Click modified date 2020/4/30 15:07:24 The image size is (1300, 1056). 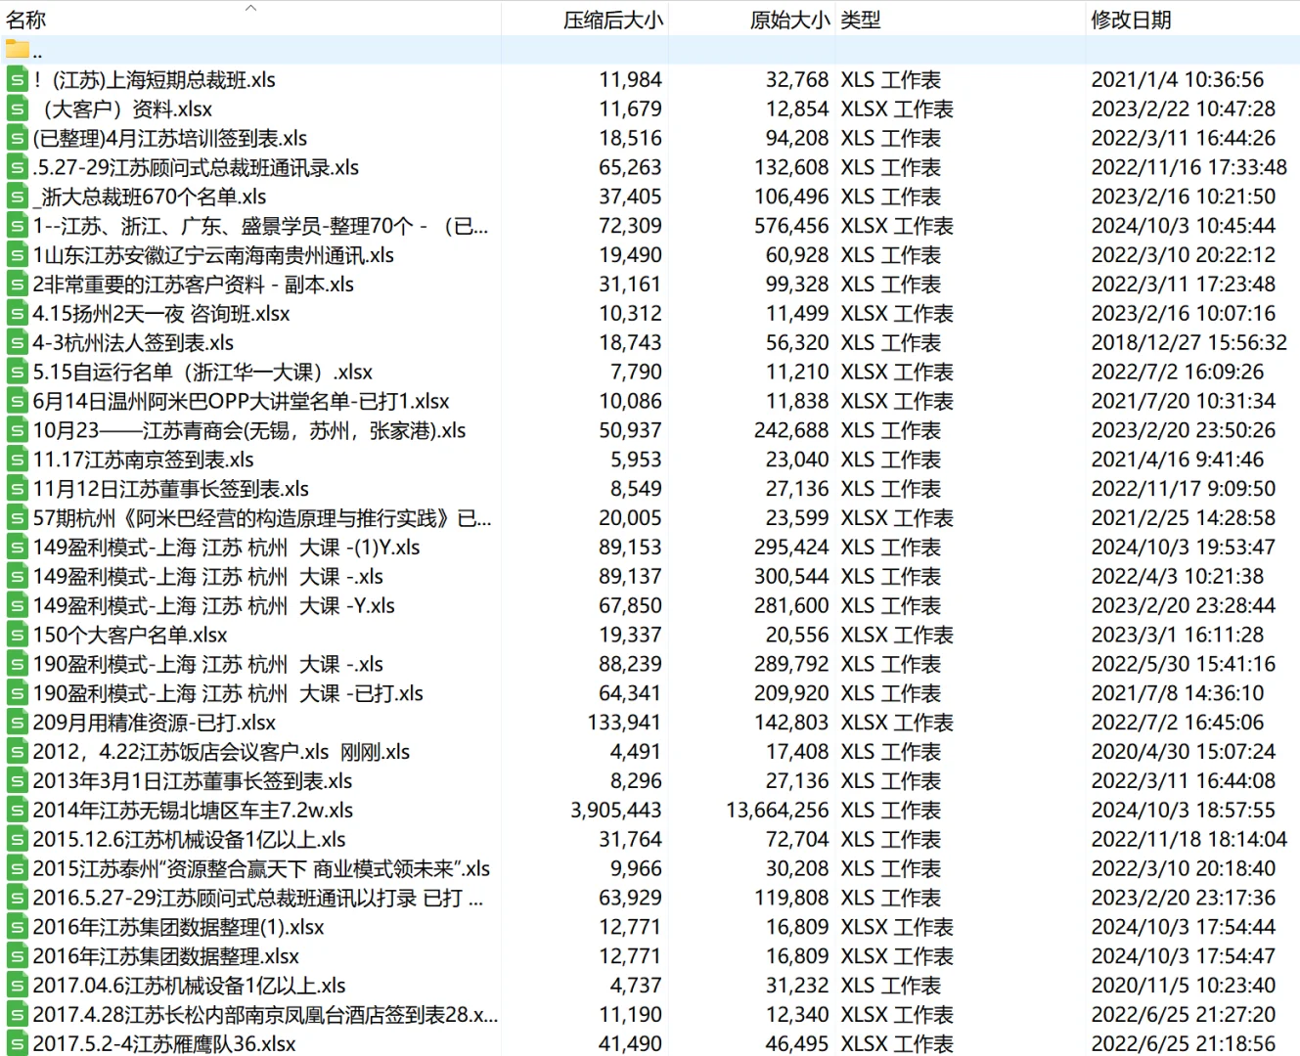[1183, 752]
